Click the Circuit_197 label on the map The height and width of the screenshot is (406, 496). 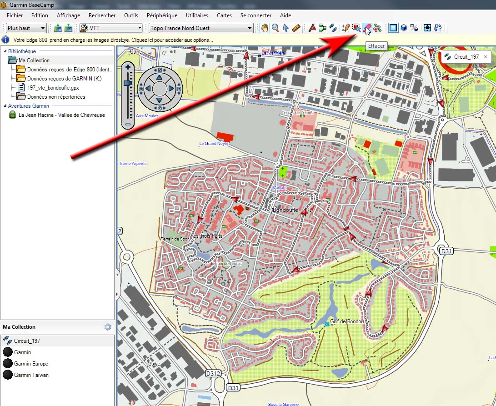point(466,57)
